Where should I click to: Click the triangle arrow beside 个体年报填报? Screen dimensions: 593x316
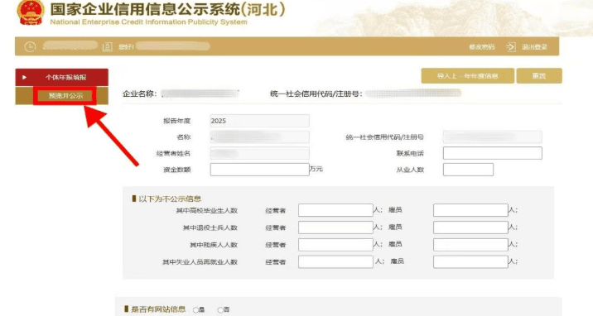(25, 78)
